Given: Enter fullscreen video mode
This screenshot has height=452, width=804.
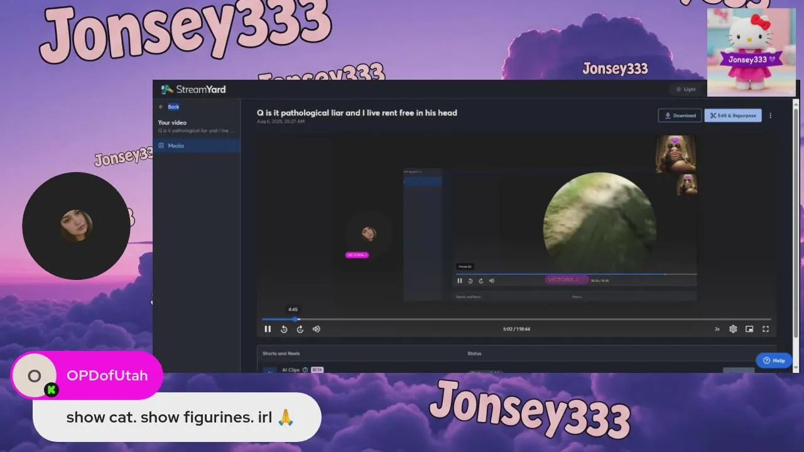Looking at the screenshot, I should tap(766, 329).
